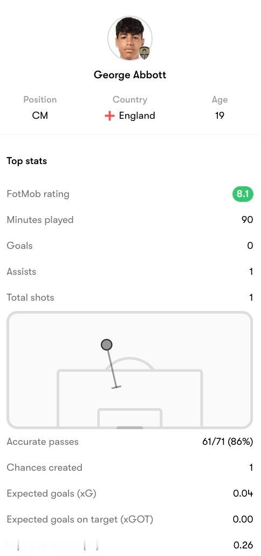Click the club badge on the player photo
This screenshot has height=556, width=261.
[x=144, y=52]
